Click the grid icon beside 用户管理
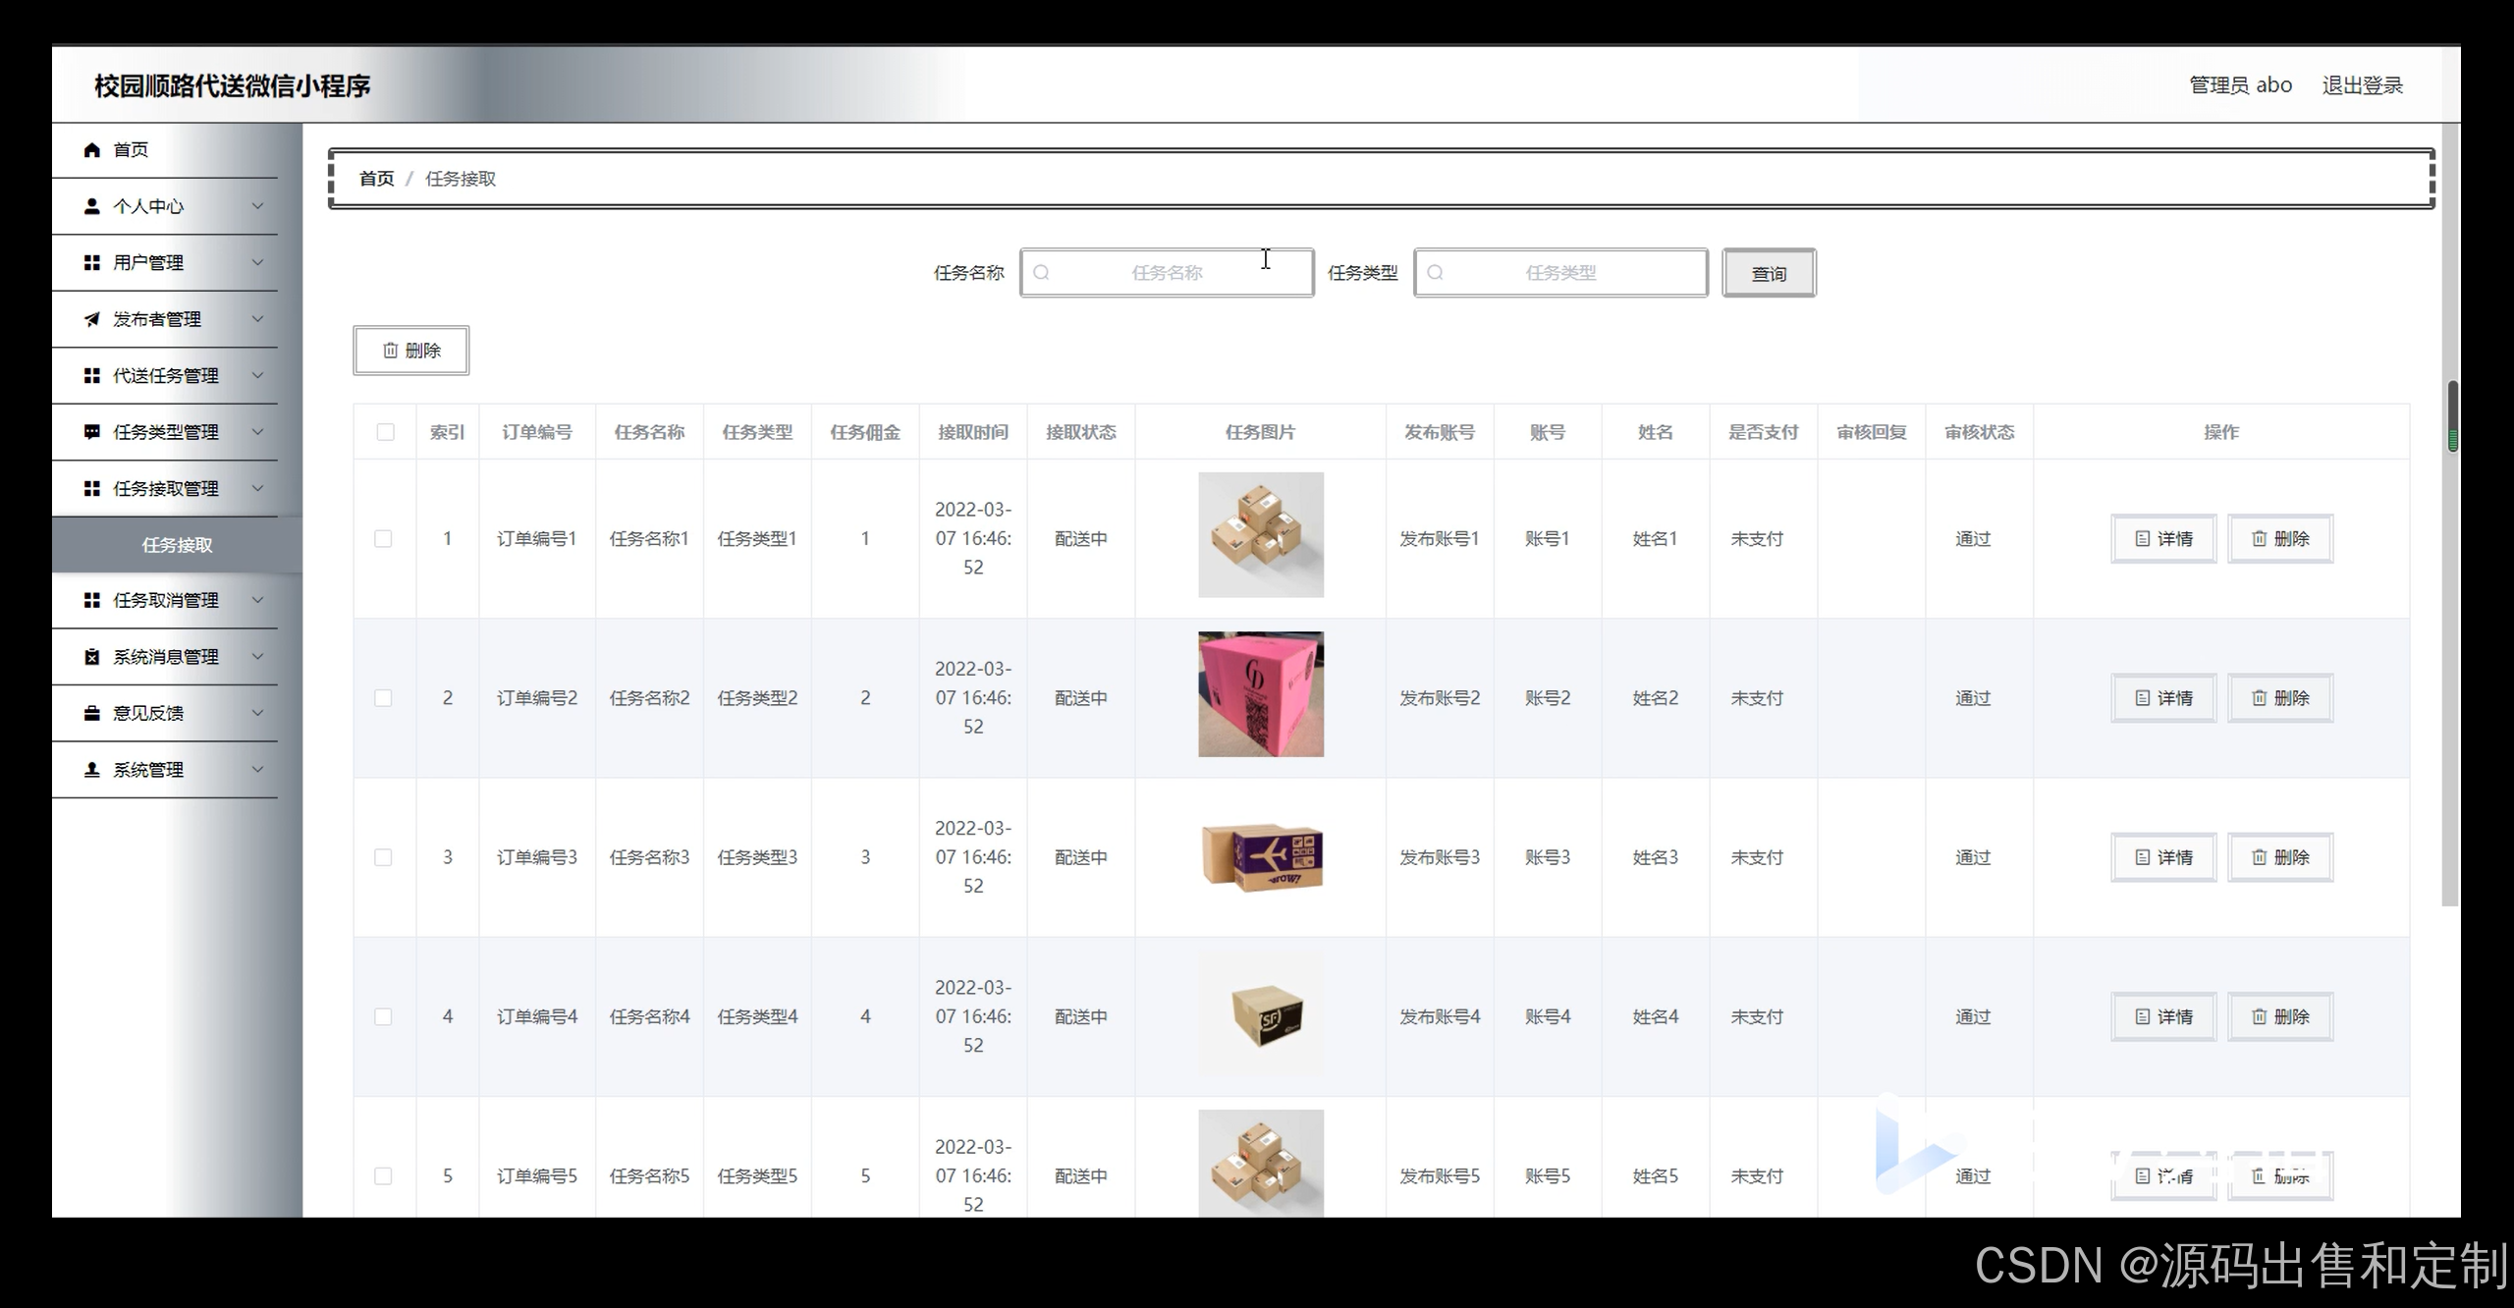This screenshot has width=2514, height=1308. coord(92,262)
